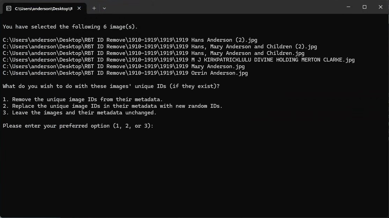Expand the new tab profile dropdown chevron
Viewport: 389px width, 218px height.
click(x=104, y=8)
